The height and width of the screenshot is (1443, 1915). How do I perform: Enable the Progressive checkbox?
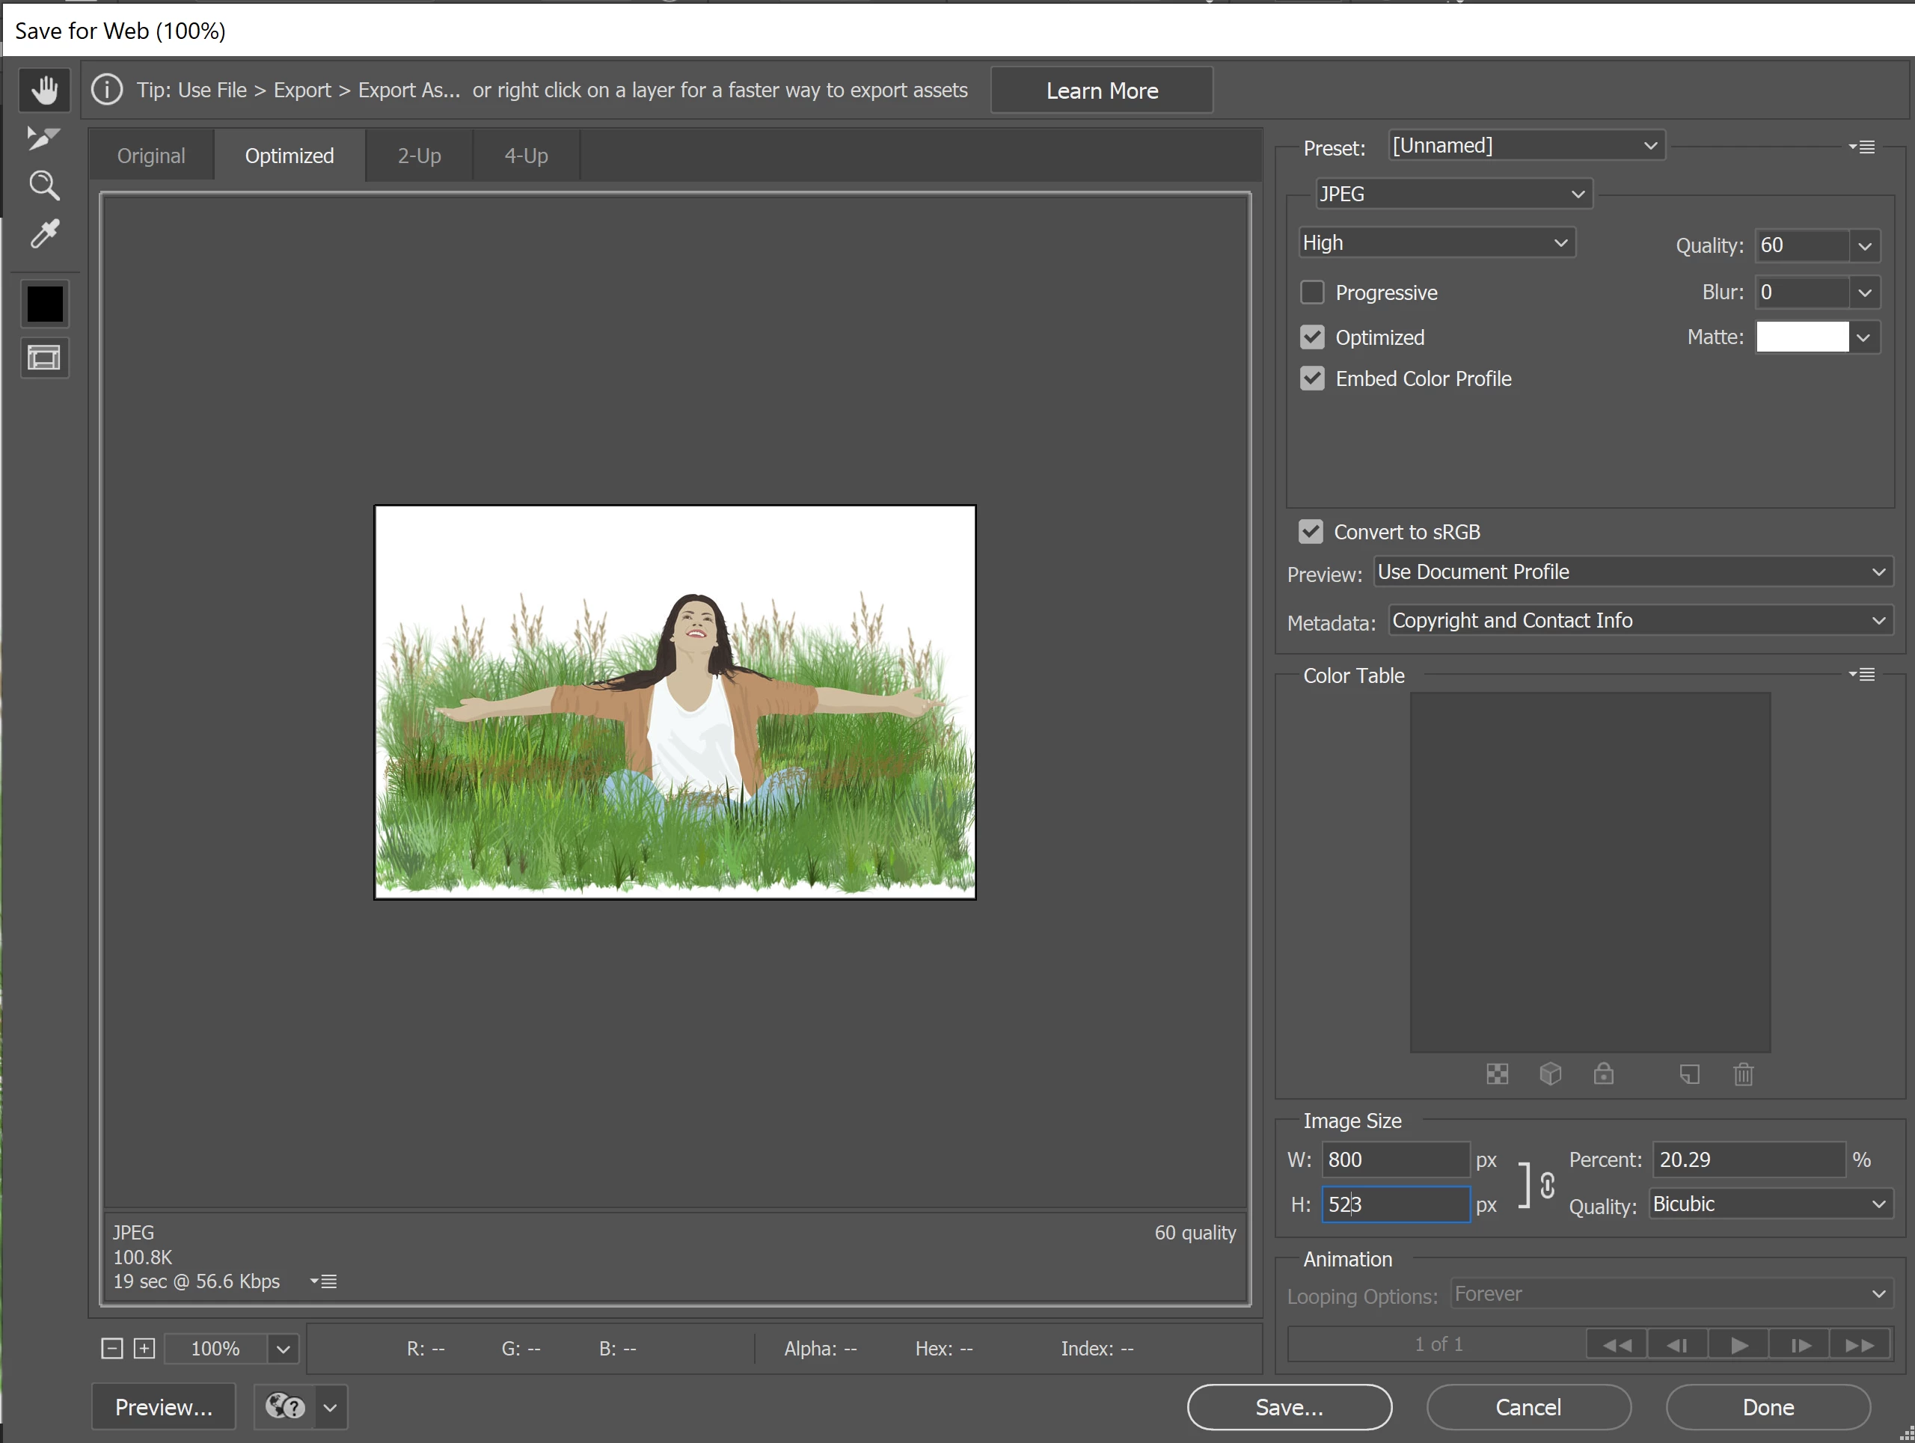tap(1313, 292)
